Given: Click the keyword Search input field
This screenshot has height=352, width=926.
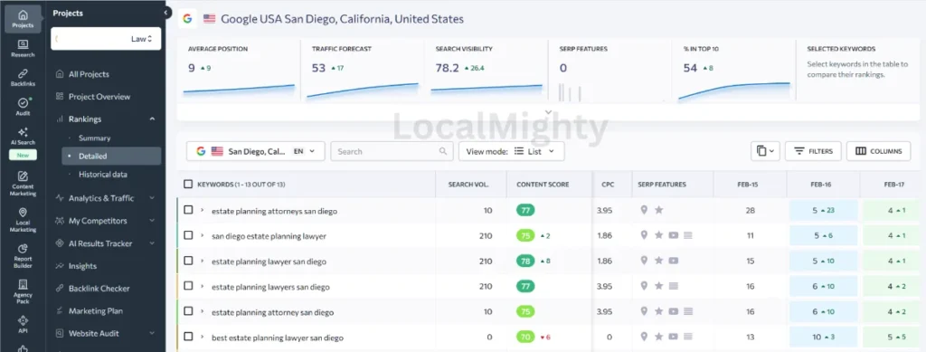Looking at the screenshot, I should [392, 151].
